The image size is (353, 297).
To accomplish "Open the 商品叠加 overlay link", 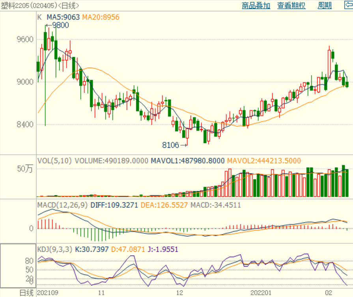I will pyautogui.click(x=256, y=6).
